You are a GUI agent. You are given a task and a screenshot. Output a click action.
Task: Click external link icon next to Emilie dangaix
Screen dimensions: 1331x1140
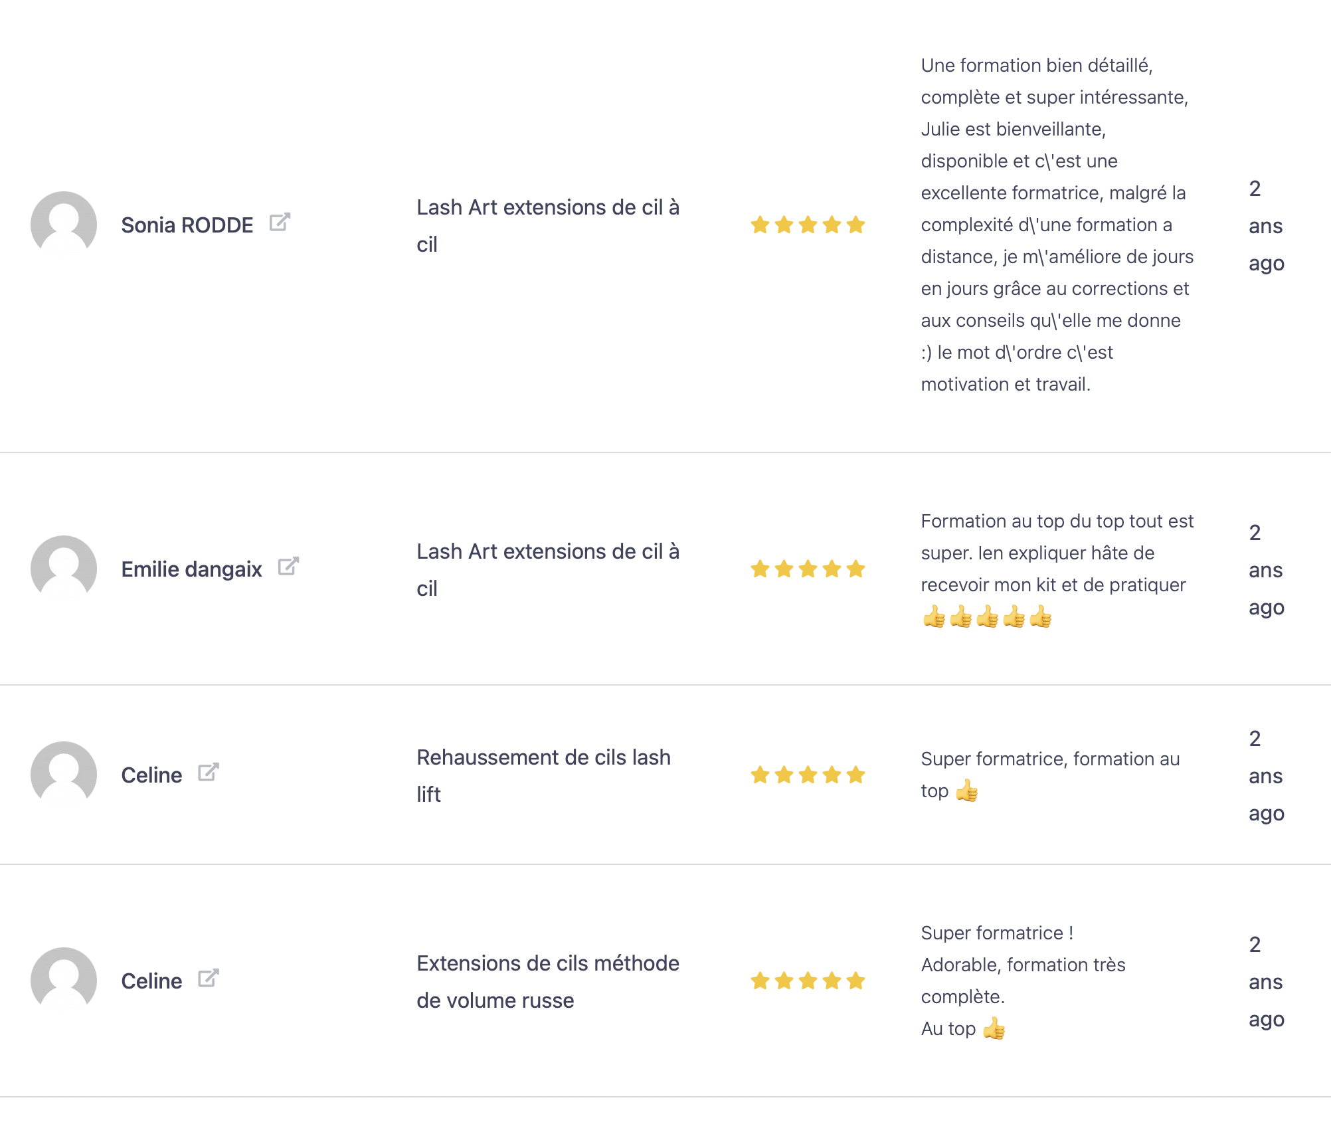(x=288, y=567)
